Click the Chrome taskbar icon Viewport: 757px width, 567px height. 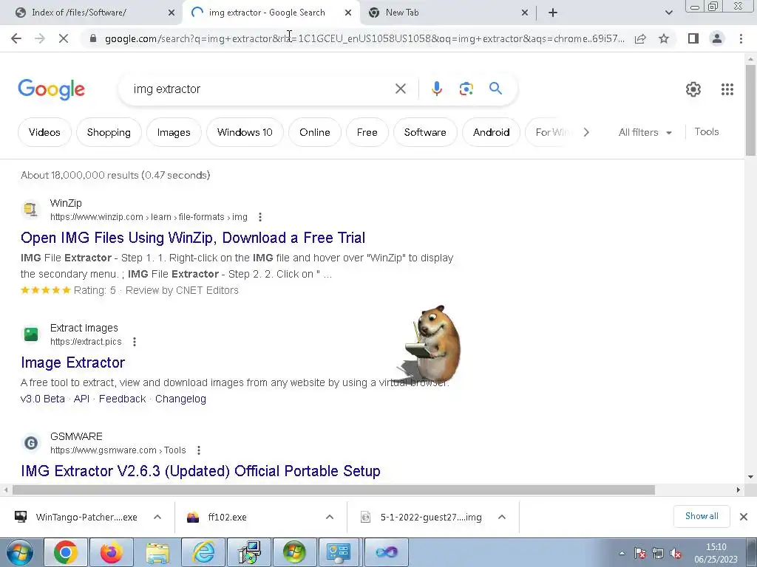click(x=66, y=552)
